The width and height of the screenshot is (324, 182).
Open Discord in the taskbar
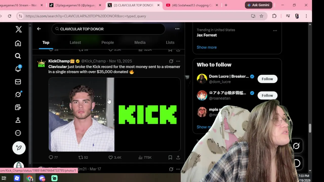[x=42, y=178]
